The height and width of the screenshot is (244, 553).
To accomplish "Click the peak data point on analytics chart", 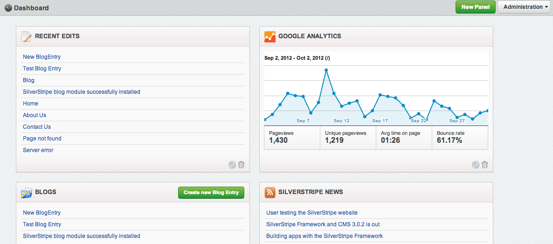I will (x=326, y=70).
